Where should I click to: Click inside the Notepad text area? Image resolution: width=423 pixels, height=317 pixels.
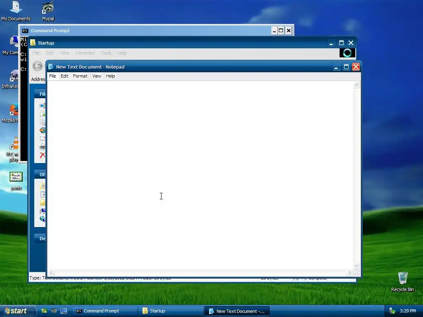pyautogui.click(x=200, y=175)
